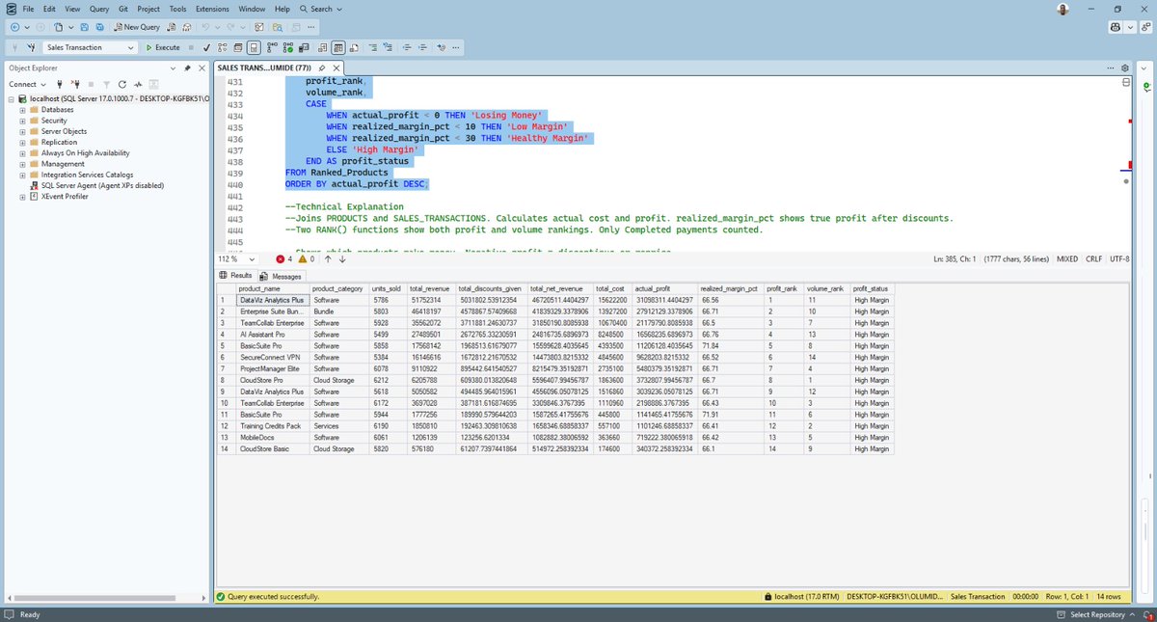Expand the Security node
The width and height of the screenshot is (1157, 622).
22,120
